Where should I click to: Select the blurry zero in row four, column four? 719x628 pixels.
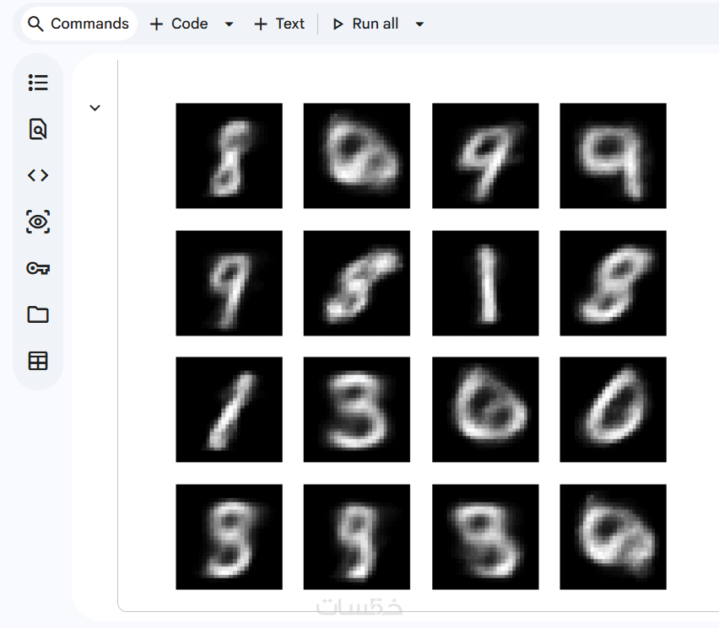pyautogui.click(x=613, y=537)
